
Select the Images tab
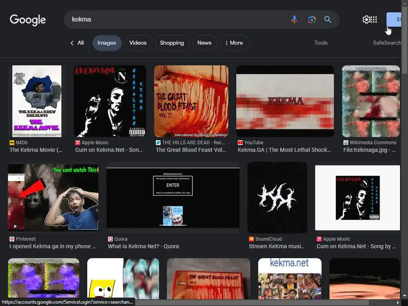point(107,43)
